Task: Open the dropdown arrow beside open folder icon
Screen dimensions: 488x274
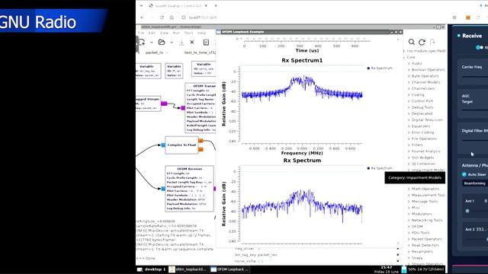Action: tap(172, 43)
